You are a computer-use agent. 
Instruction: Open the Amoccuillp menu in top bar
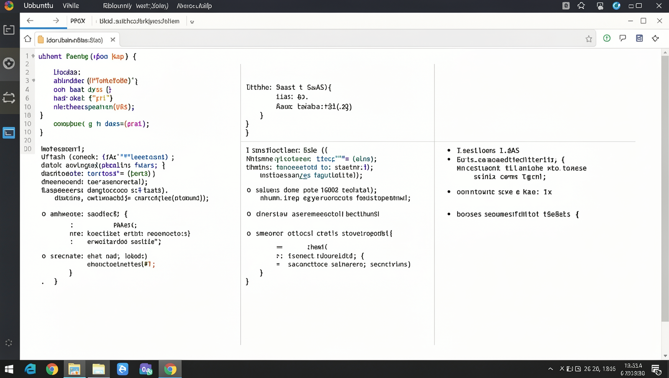click(194, 5)
